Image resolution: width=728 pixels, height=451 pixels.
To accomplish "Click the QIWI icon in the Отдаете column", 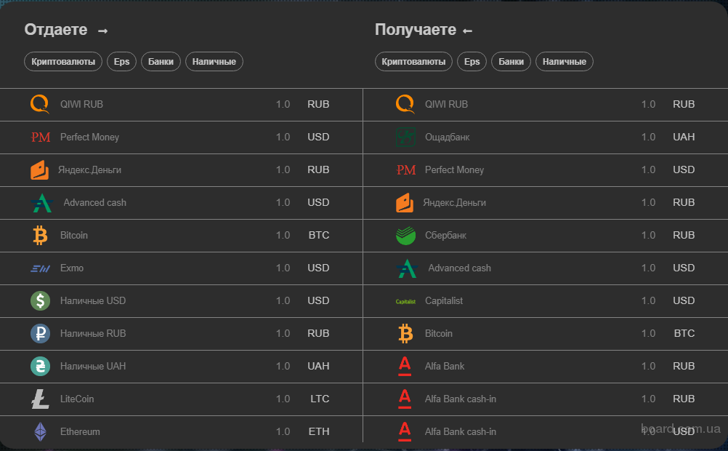I will click(x=40, y=104).
